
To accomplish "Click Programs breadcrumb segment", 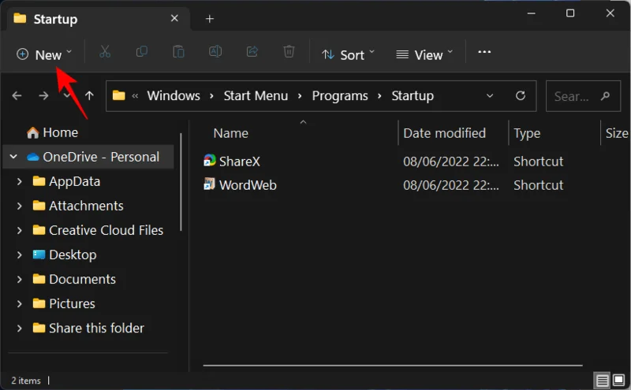I will pos(340,95).
